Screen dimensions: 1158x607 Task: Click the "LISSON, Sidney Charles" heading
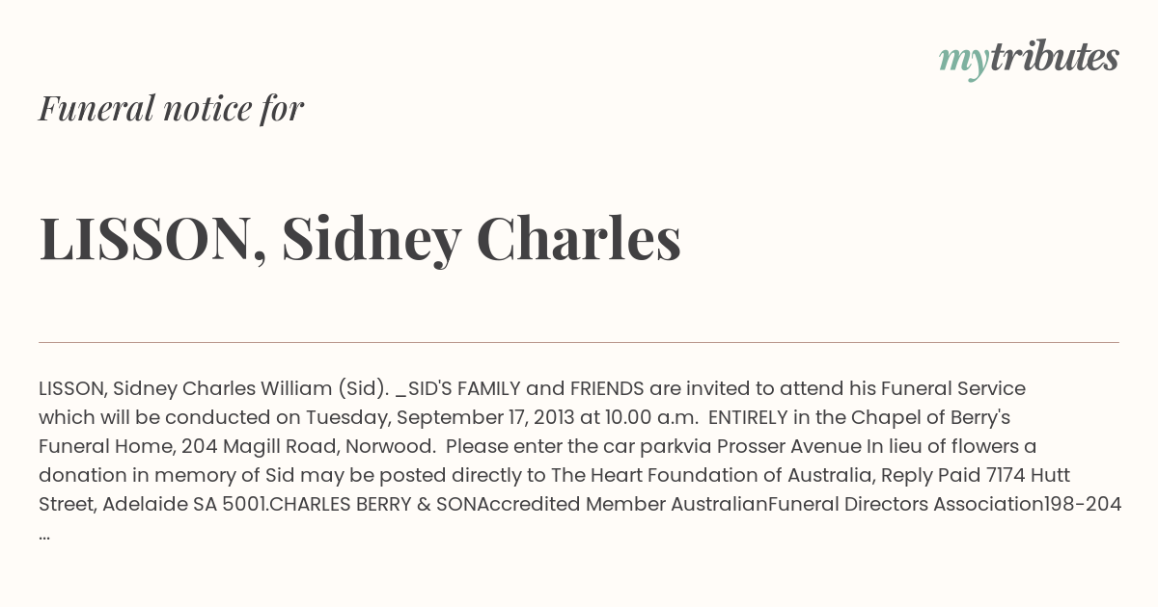(360, 239)
